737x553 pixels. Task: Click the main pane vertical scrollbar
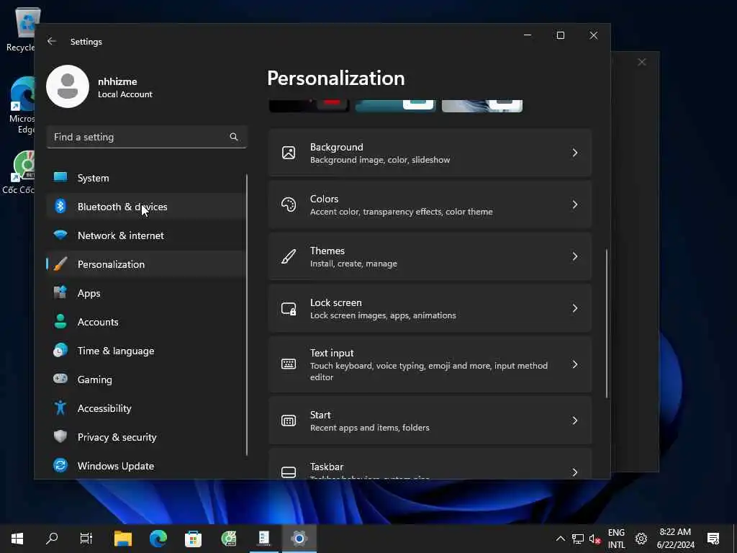(x=606, y=323)
